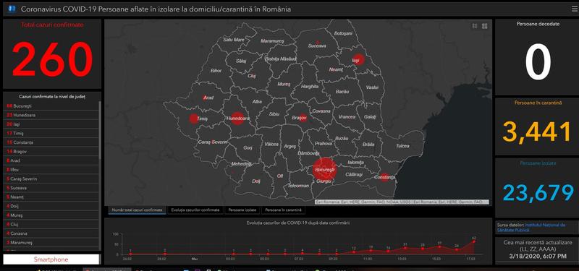Select the Brașov row in county list
The width and height of the screenshot is (579, 271).
coord(51,152)
